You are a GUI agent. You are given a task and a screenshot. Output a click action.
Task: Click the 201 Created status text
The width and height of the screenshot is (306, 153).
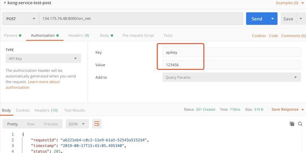tap(206, 109)
